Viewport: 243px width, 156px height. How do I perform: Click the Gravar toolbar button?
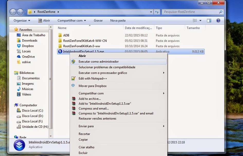[x=98, y=21]
